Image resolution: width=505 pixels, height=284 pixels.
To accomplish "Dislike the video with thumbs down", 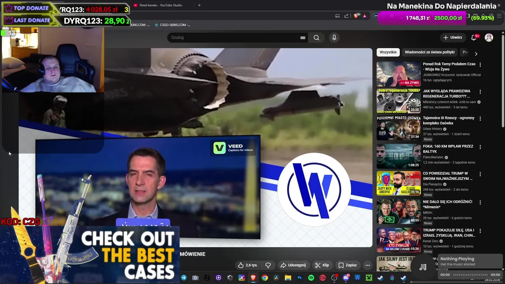I will click(268, 265).
